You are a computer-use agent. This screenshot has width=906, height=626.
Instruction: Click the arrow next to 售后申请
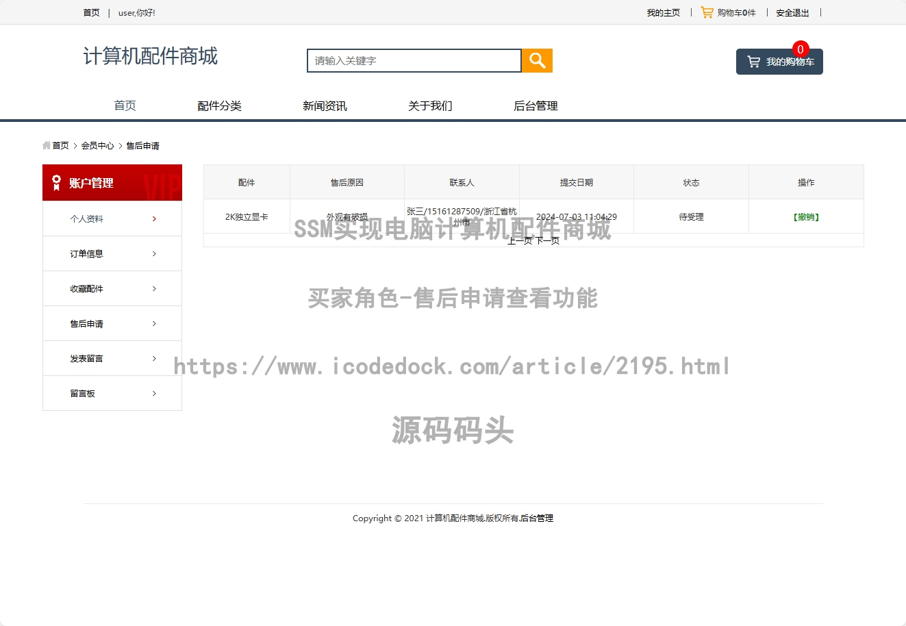pos(154,323)
